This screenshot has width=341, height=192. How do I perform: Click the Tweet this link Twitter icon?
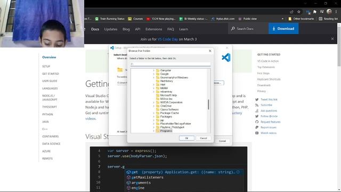(x=257, y=100)
